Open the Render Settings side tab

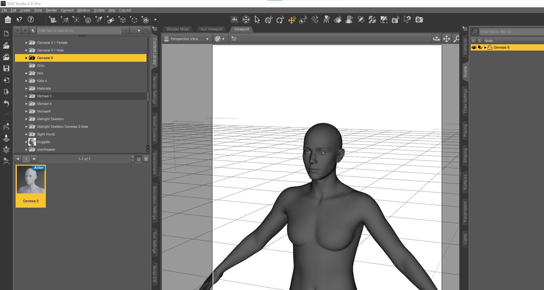(154, 90)
